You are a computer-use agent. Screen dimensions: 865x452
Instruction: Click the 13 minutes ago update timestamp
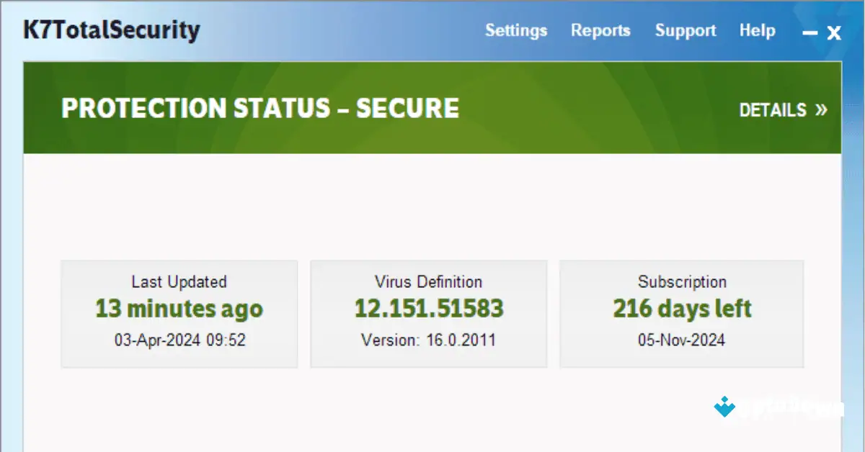point(179,309)
